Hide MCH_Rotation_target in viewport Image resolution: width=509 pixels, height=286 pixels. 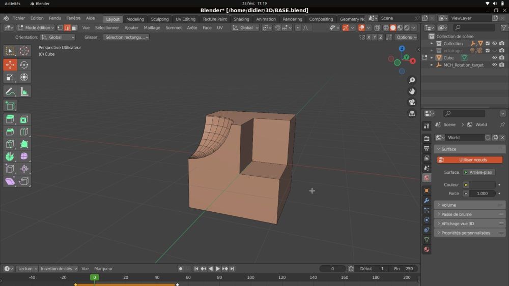coord(494,65)
